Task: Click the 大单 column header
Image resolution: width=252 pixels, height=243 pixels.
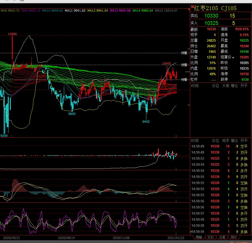Action: (225, 86)
